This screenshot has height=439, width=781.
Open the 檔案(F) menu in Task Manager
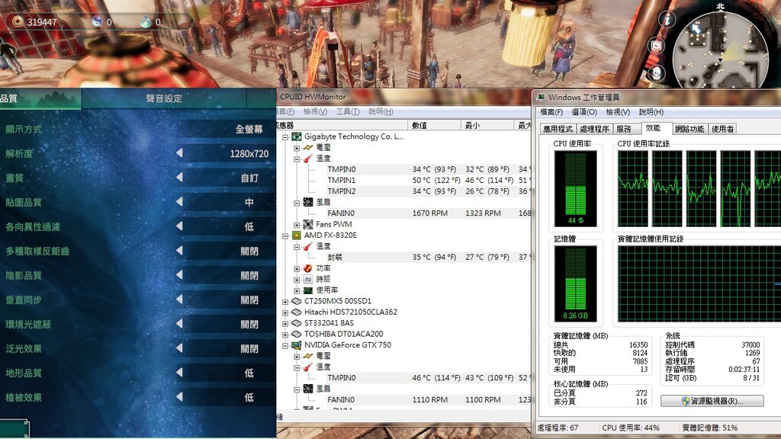point(552,112)
